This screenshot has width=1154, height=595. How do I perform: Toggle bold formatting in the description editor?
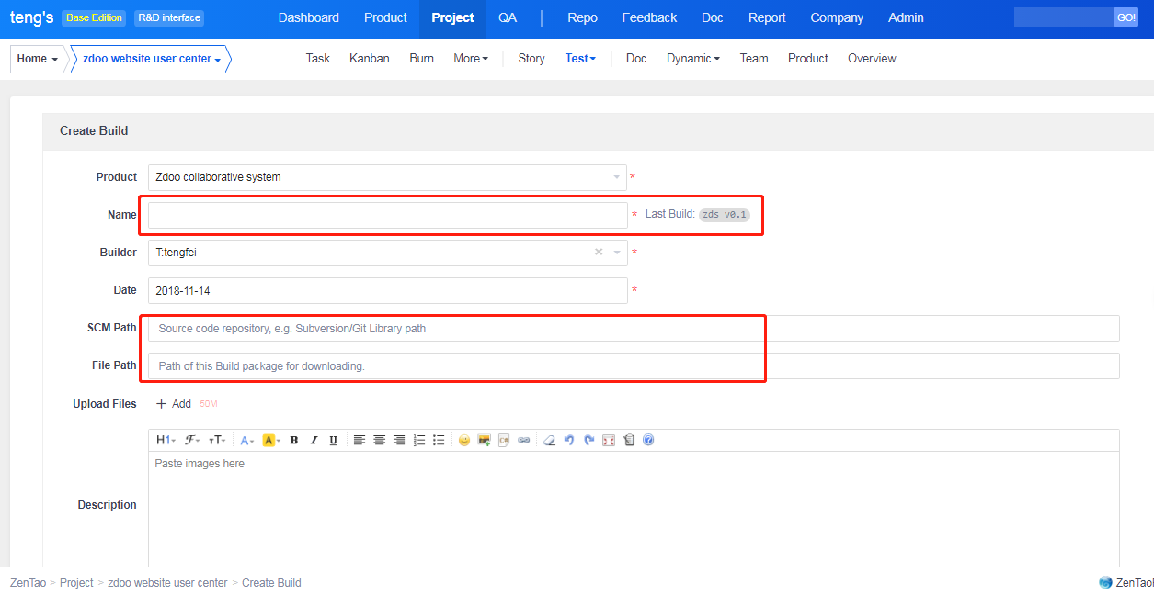click(294, 441)
